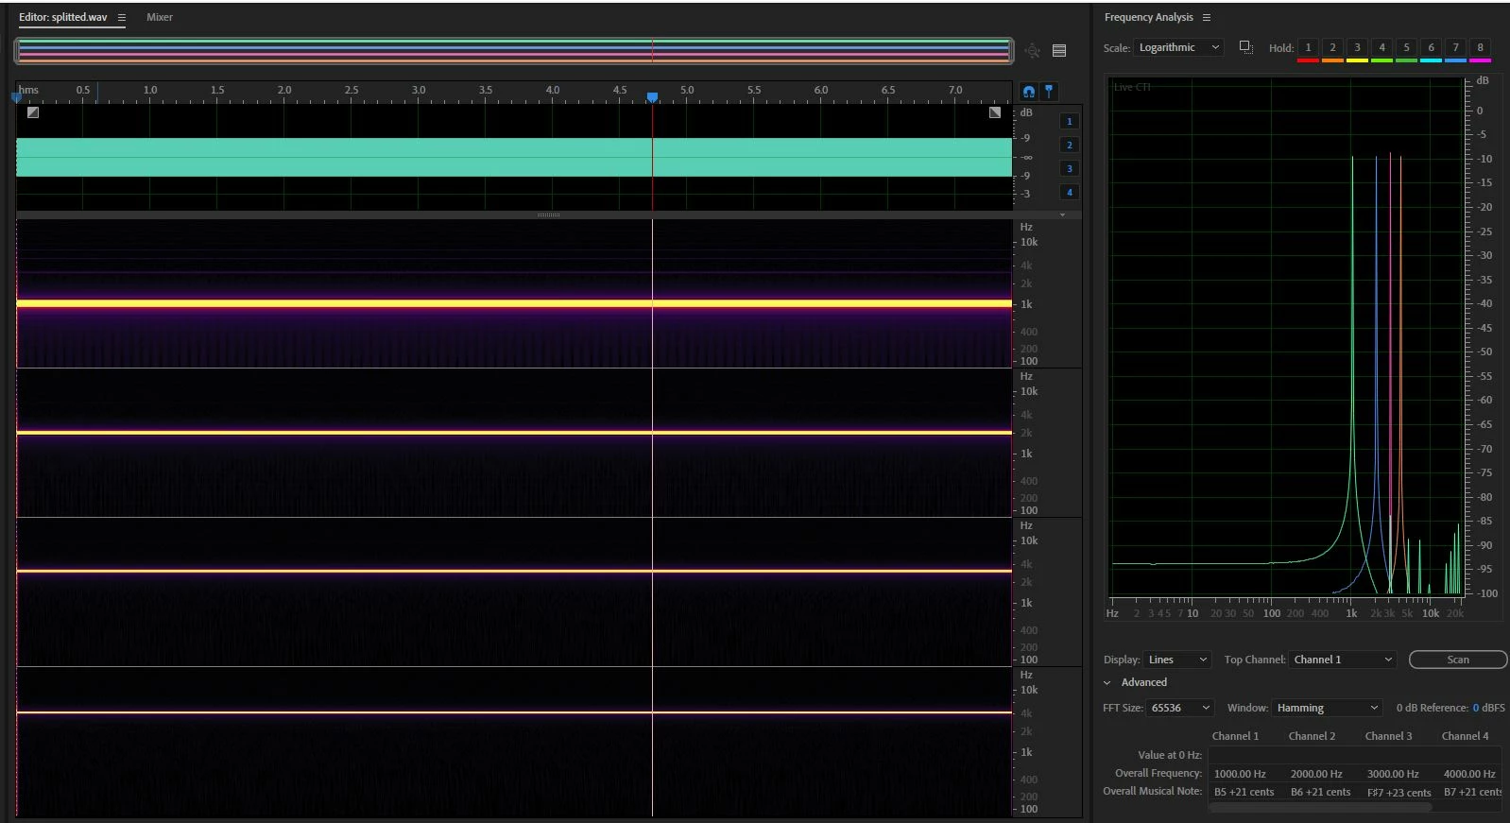This screenshot has width=1510, height=823.
Task: Open the Top Channel dropdown
Action: (1343, 660)
